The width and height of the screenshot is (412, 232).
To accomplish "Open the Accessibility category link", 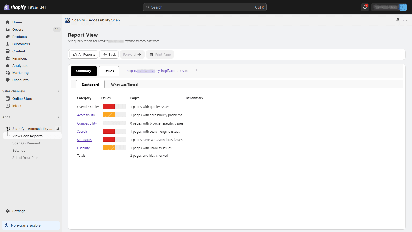I will click(x=86, y=115).
